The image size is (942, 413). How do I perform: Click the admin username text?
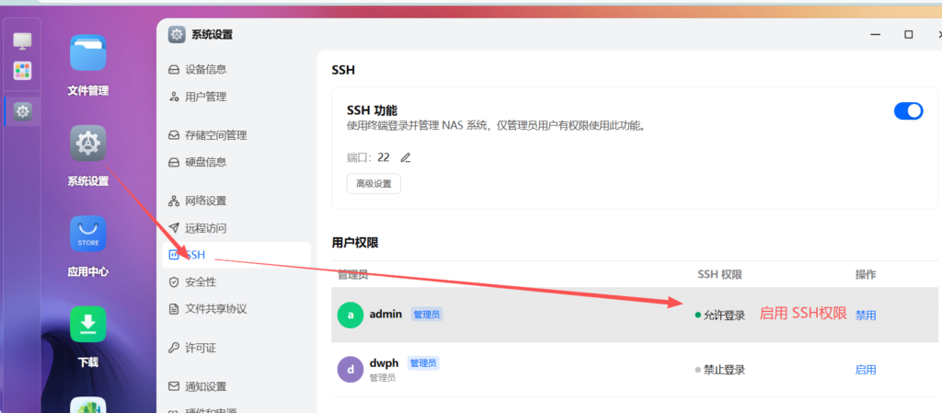385,314
